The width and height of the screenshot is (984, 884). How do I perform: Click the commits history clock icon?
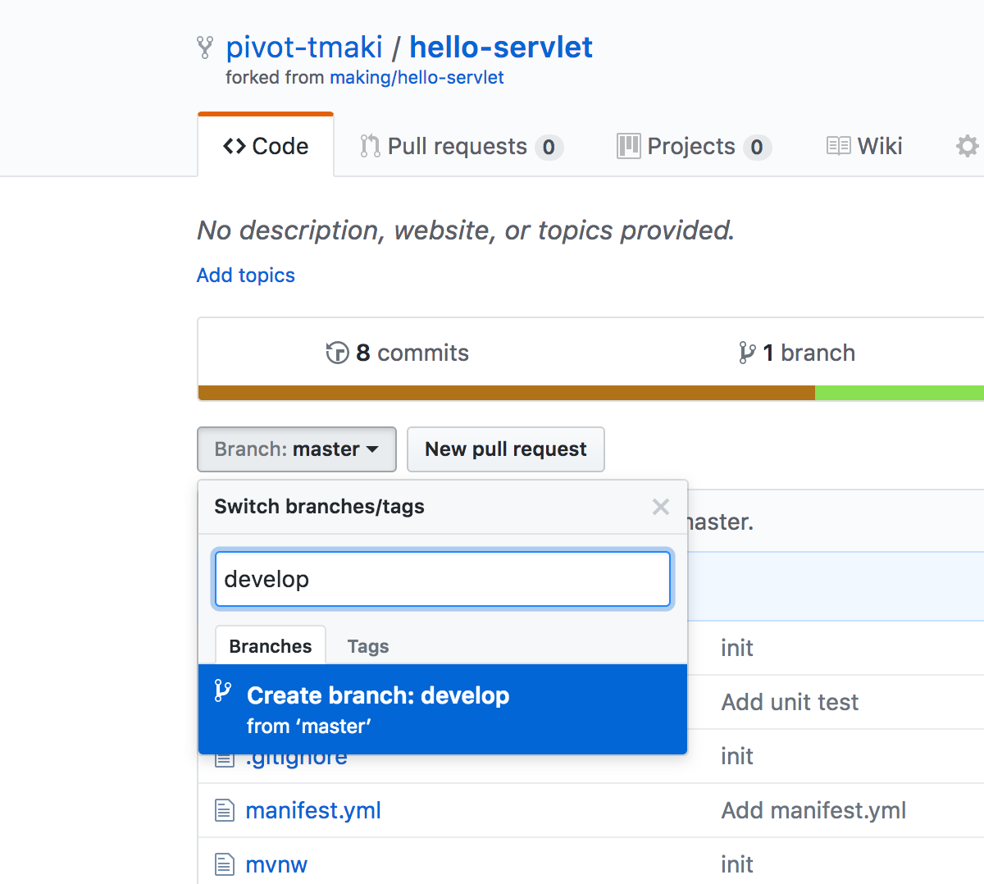click(x=337, y=353)
